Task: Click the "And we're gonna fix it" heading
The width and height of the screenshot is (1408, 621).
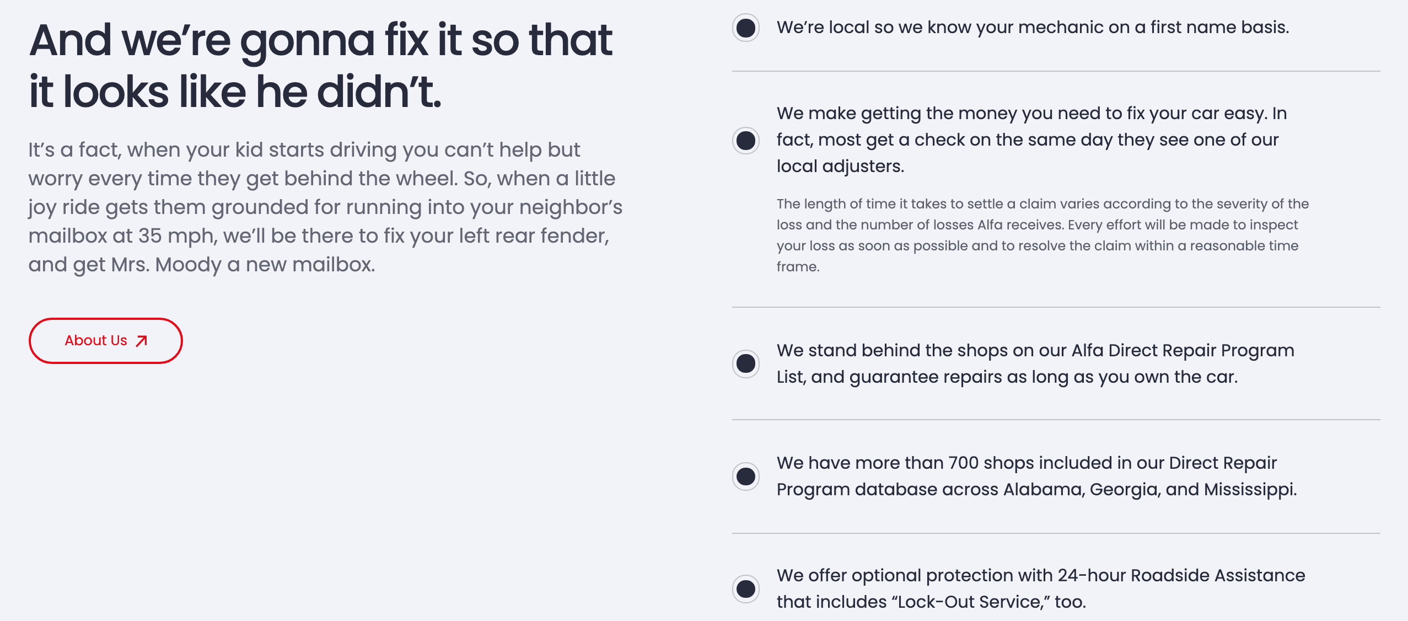Action: pyautogui.click(x=320, y=65)
